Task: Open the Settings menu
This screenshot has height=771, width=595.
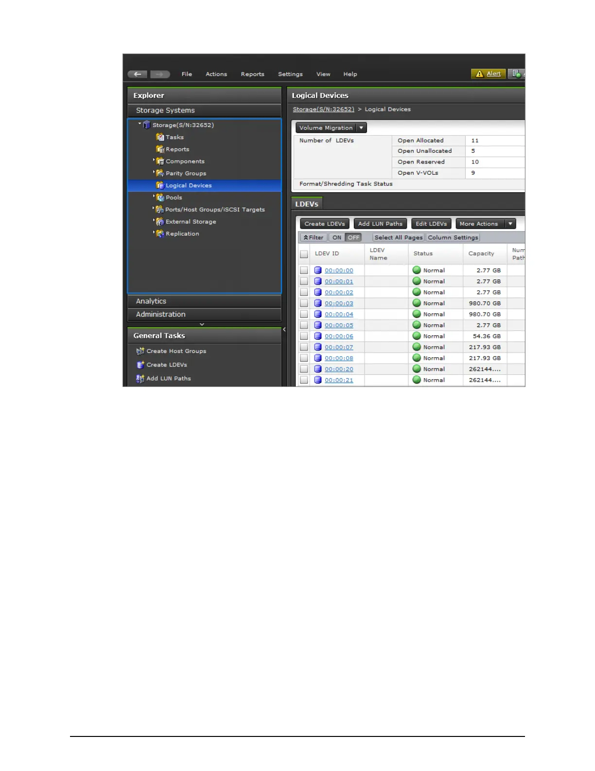Action: [x=290, y=74]
